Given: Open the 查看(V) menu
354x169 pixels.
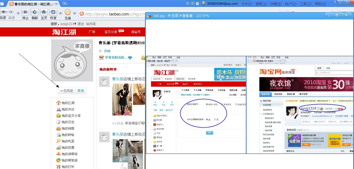Looking at the screenshot, I should click(x=261, y=4).
